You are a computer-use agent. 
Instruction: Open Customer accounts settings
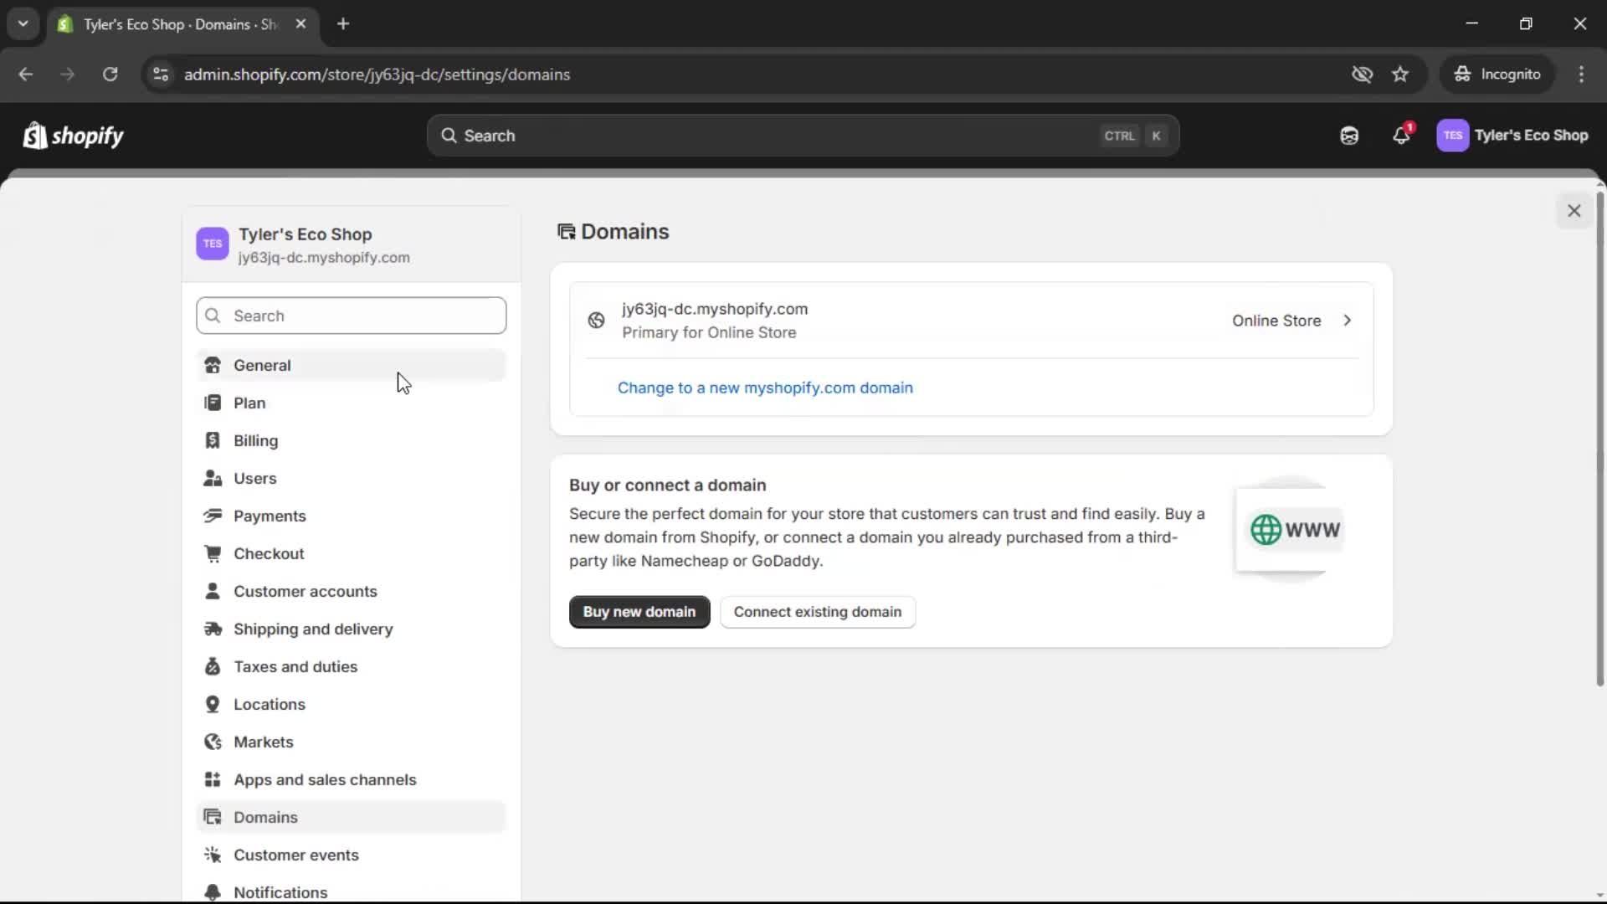point(305,591)
